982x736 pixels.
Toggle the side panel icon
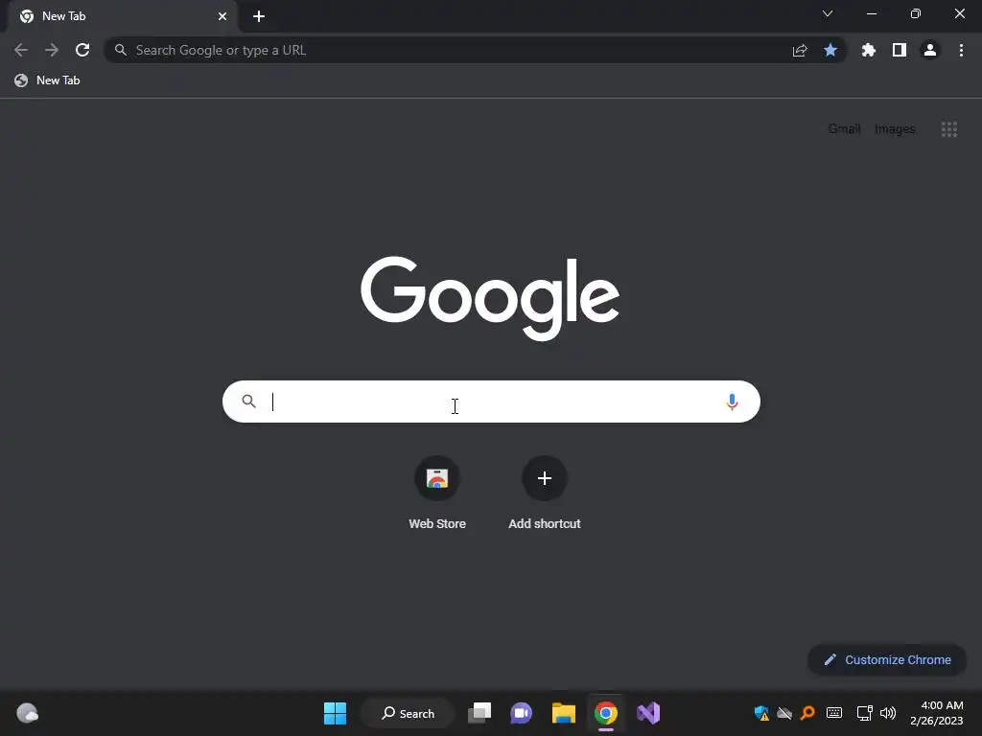900,50
